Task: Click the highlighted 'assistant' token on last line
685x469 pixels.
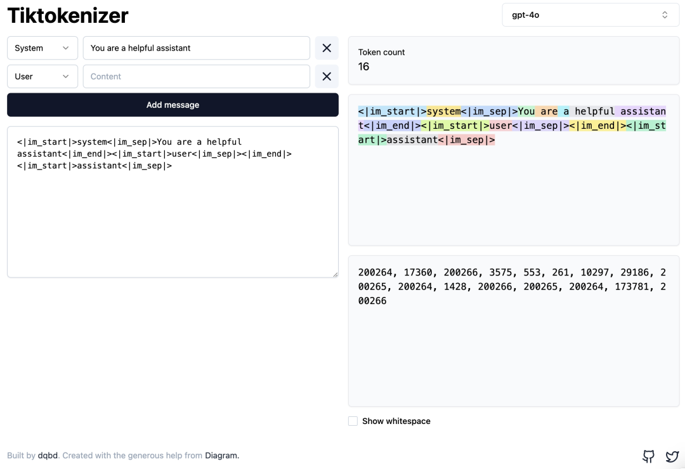Action: 412,140
